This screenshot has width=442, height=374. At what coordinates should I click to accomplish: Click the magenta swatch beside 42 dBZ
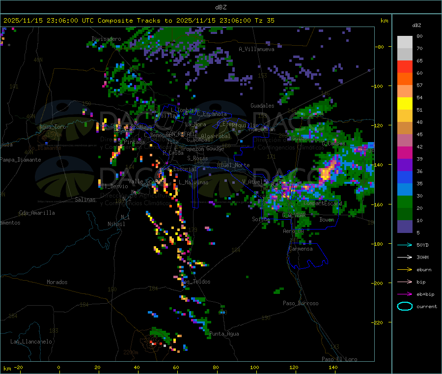coord(405,152)
